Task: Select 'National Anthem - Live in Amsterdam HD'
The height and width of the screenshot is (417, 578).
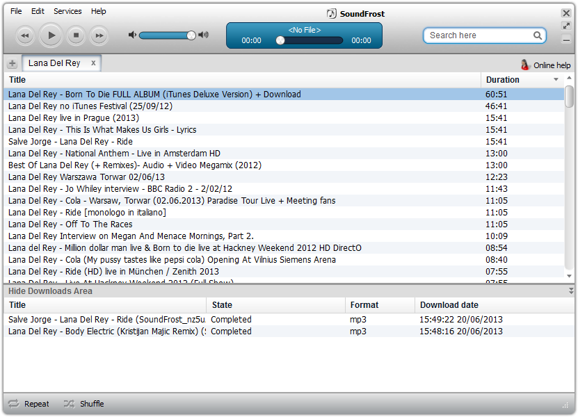Action: [284, 153]
